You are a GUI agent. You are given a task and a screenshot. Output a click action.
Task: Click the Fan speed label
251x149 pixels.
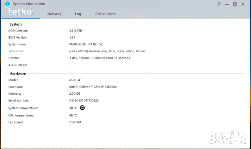[16, 122]
